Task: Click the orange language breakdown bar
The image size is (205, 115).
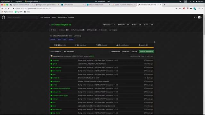Action: pyautogui.click(x=102, y=48)
